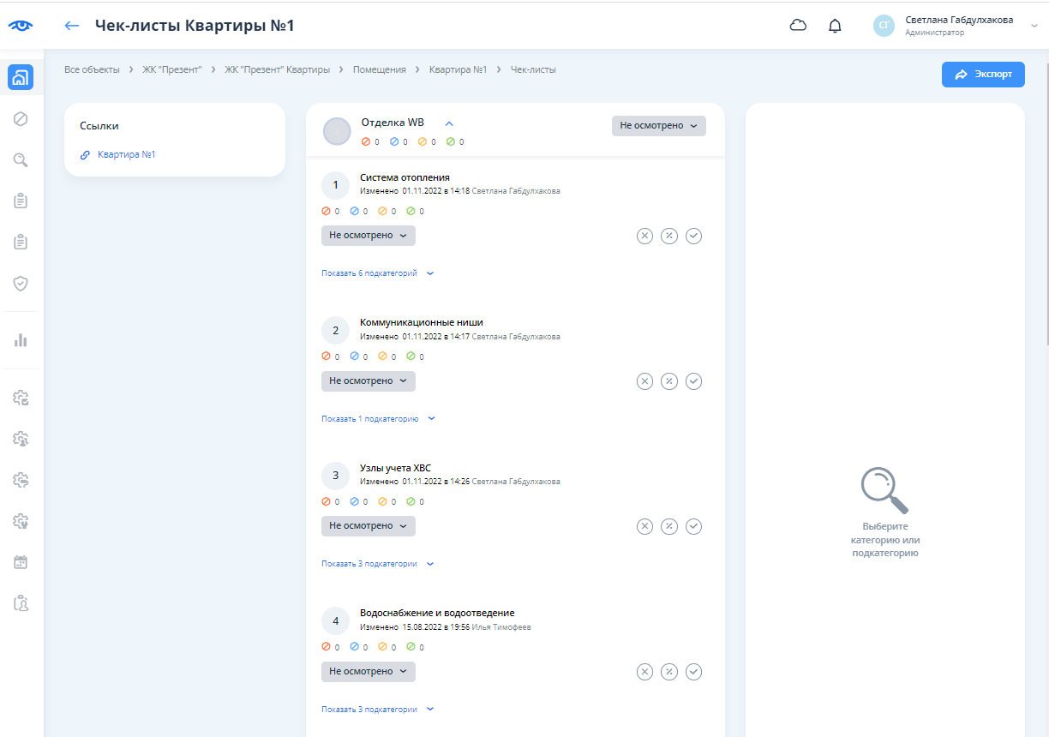The image size is (1049, 737).
Task: Mark Коммуникационные ниши as rejected with X
Action: [x=644, y=381]
